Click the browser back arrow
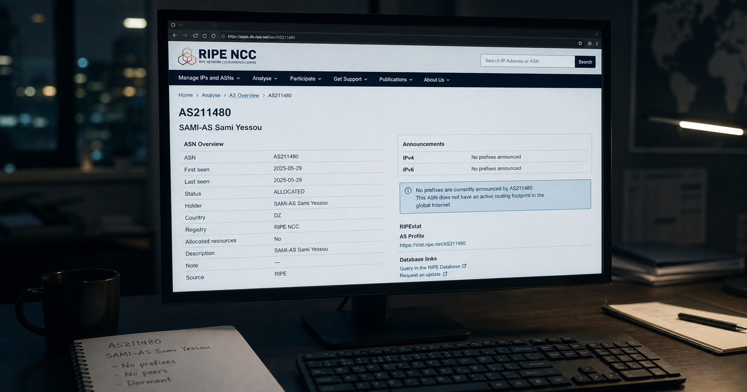This screenshot has height=392, width=747. point(175,35)
